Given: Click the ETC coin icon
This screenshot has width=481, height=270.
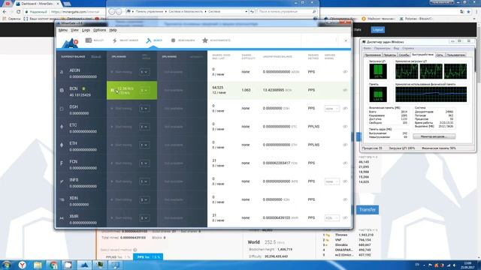Looking at the screenshot, I should pos(62,127).
